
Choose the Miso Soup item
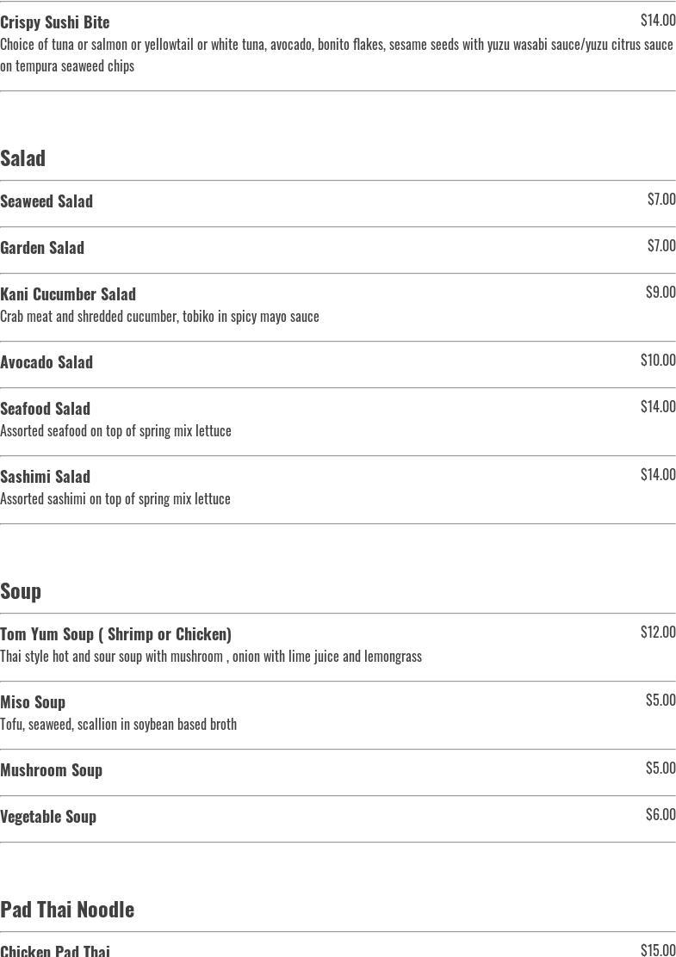[x=33, y=702]
